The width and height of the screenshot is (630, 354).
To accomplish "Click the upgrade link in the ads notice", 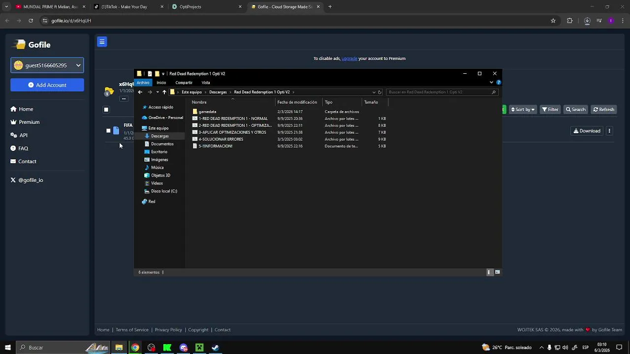I will (349, 59).
